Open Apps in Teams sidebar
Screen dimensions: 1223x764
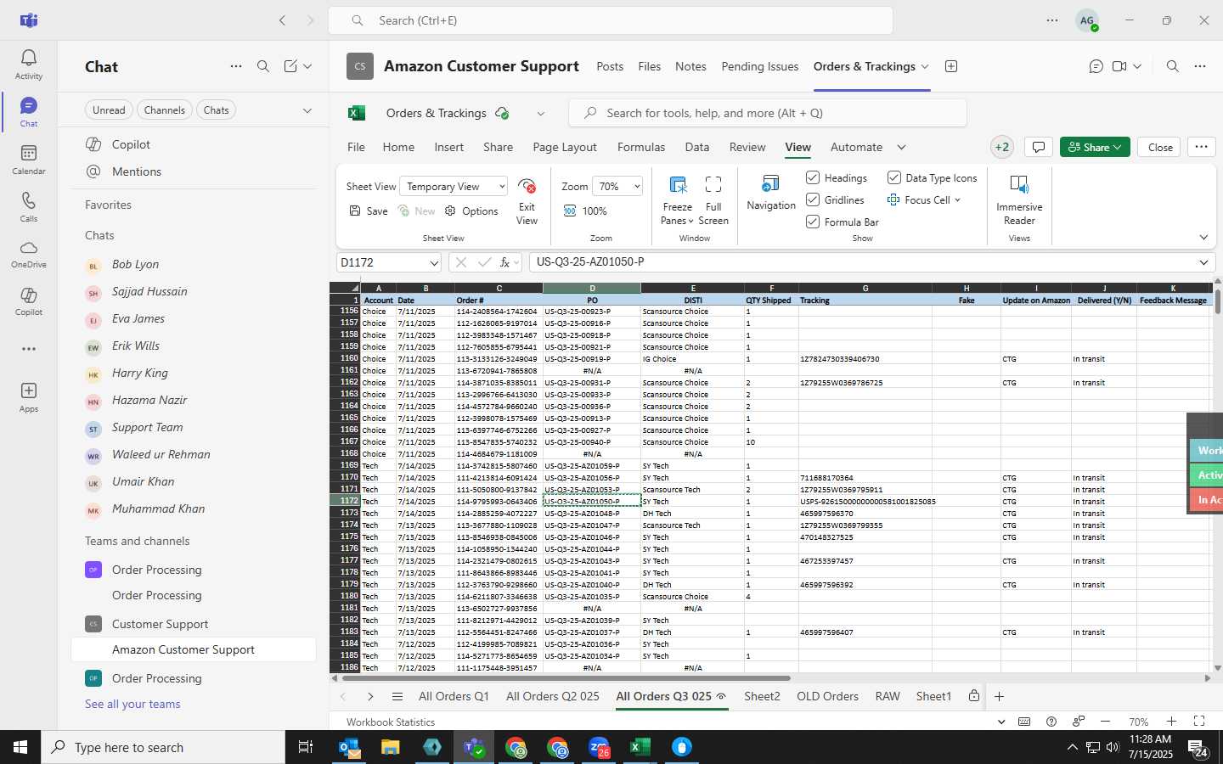click(29, 397)
